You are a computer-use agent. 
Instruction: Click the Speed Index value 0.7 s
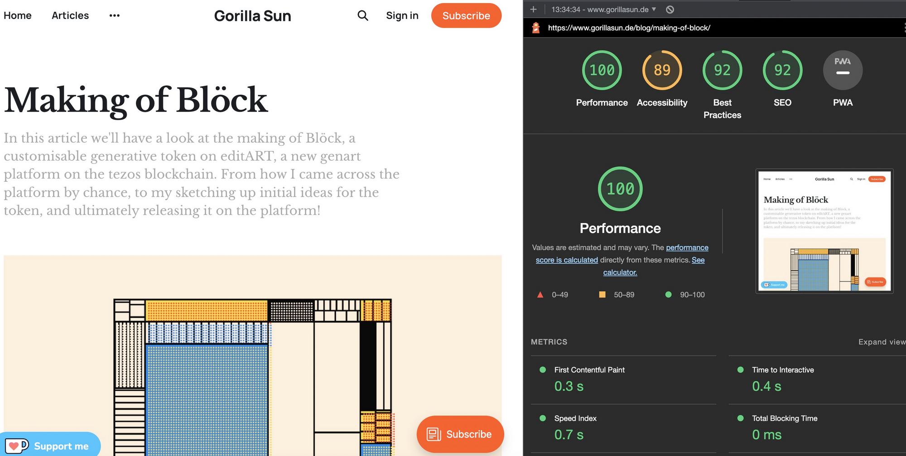click(x=569, y=435)
